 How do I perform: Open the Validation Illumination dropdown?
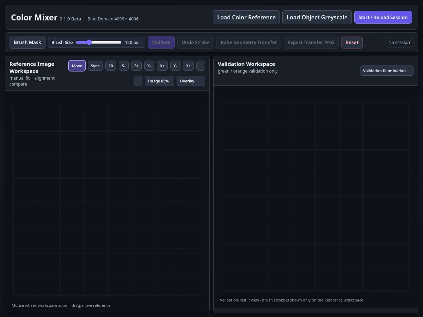pos(386,70)
